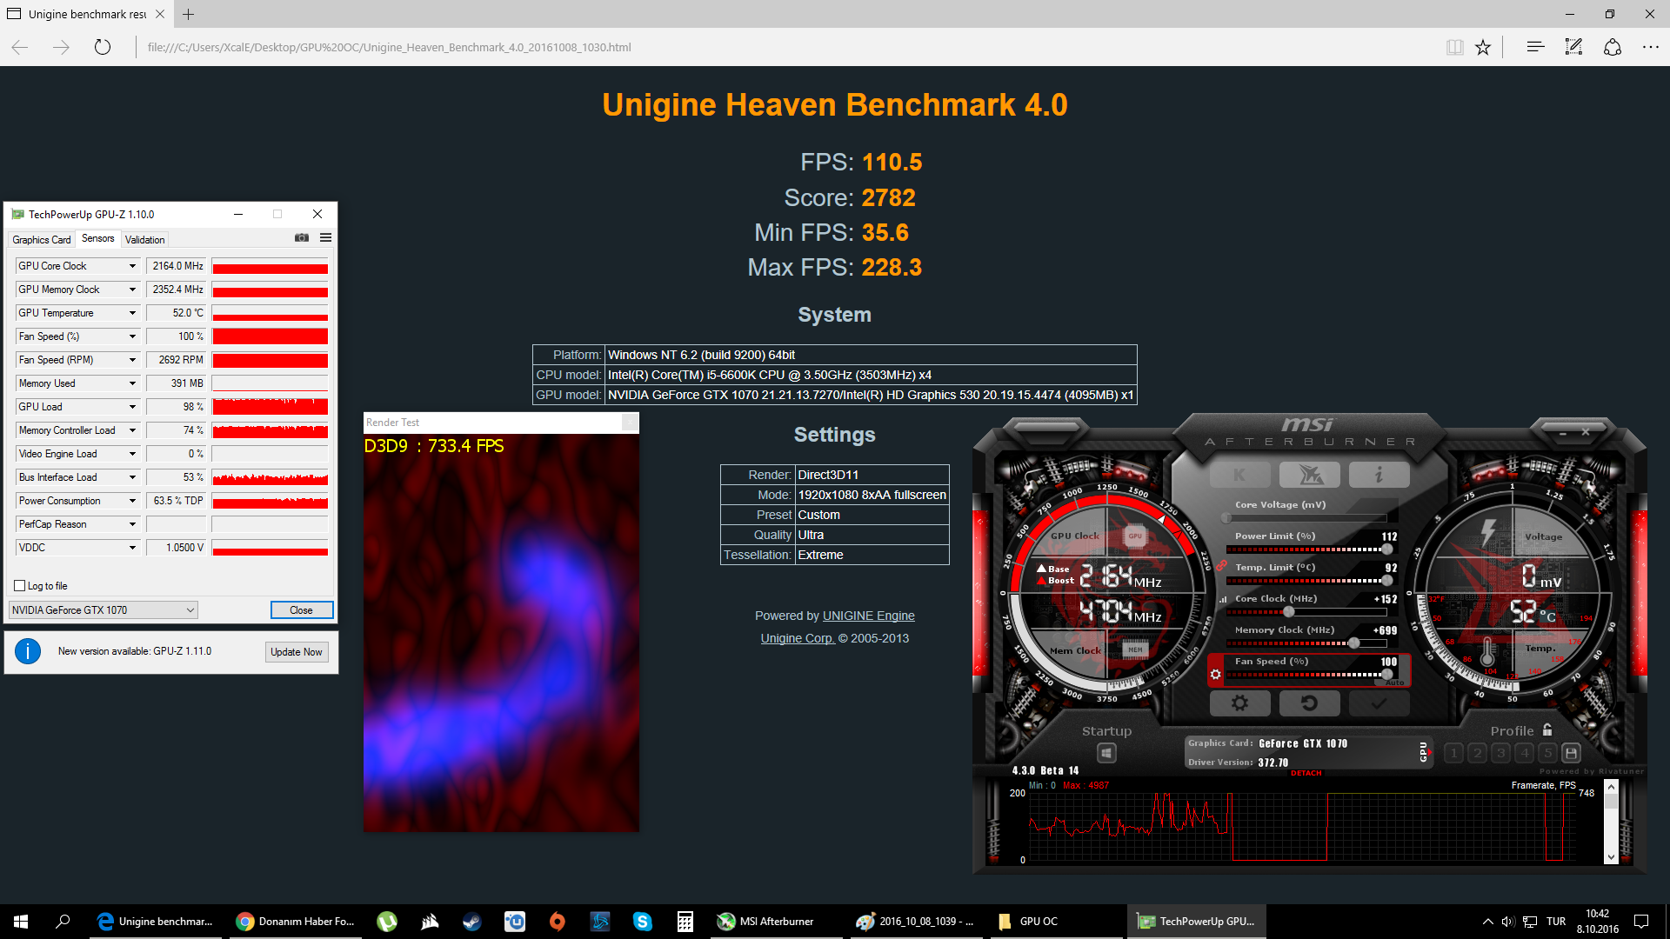Switch to the Donanım Haber Chrome taskbar item
Screen dimensions: 1670x939
(296, 922)
